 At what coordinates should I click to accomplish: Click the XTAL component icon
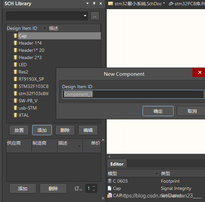(15, 115)
